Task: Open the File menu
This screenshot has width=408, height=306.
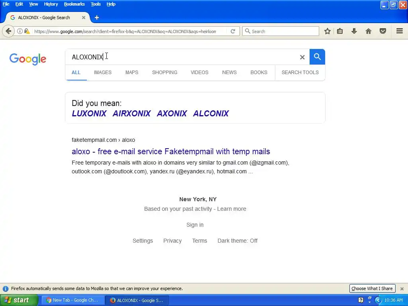Action: (6, 4)
